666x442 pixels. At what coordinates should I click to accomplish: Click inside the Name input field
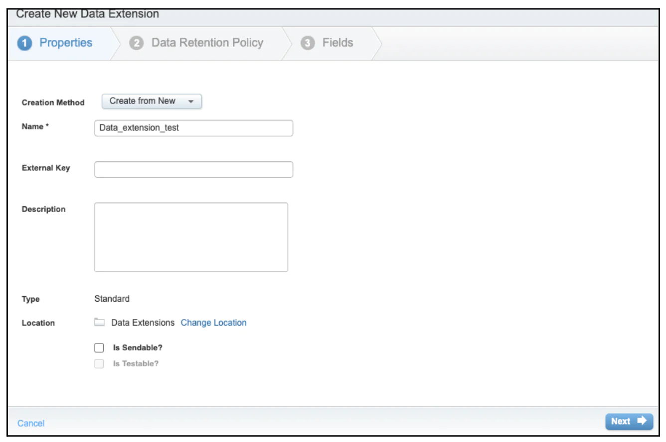point(193,128)
